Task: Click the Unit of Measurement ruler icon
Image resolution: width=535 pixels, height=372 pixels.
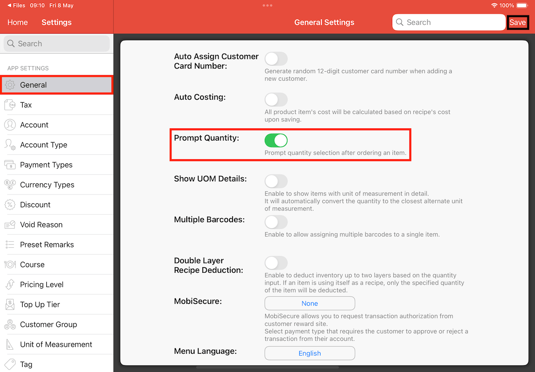Action: tap(10, 344)
